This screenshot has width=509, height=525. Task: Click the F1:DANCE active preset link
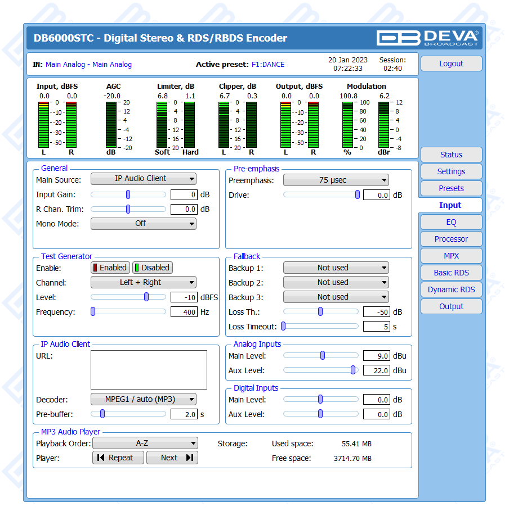[x=267, y=65]
